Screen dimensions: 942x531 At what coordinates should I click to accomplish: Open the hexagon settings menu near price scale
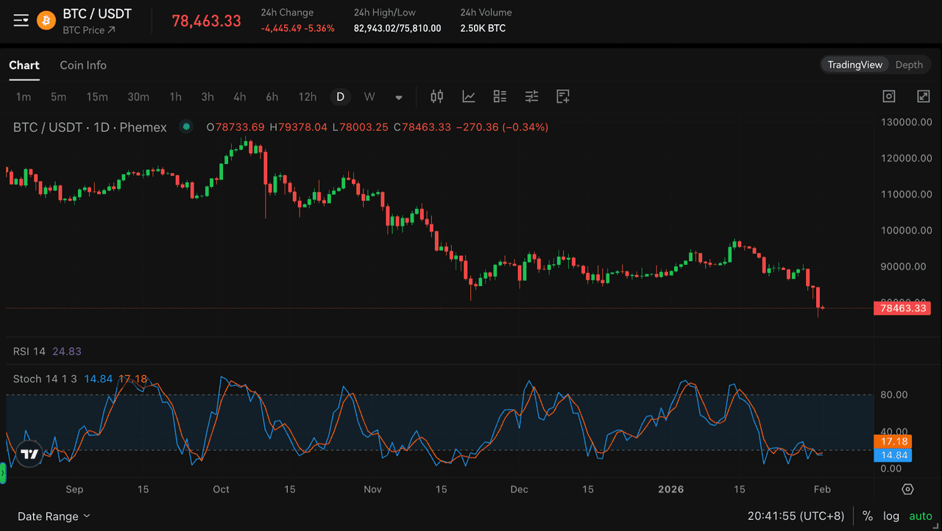(907, 489)
